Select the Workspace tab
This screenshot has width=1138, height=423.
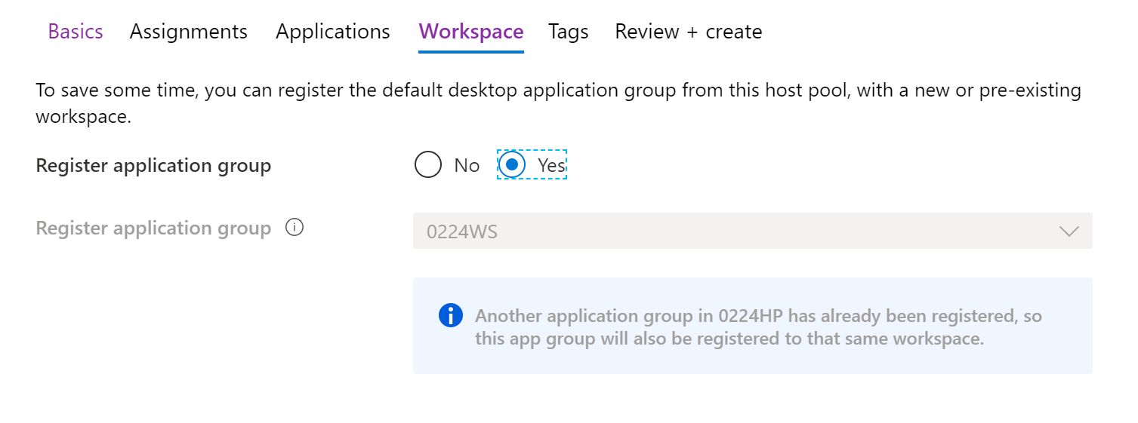(470, 32)
